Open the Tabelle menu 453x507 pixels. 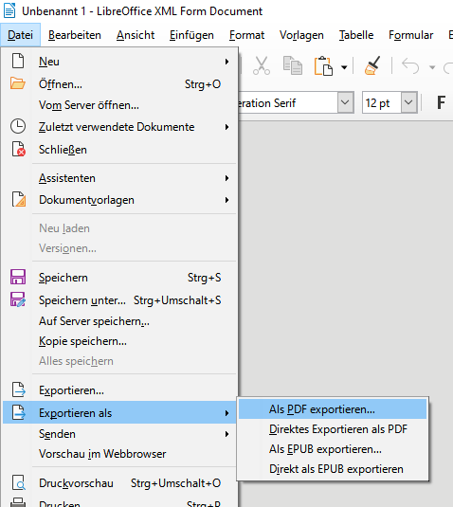(356, 35)
